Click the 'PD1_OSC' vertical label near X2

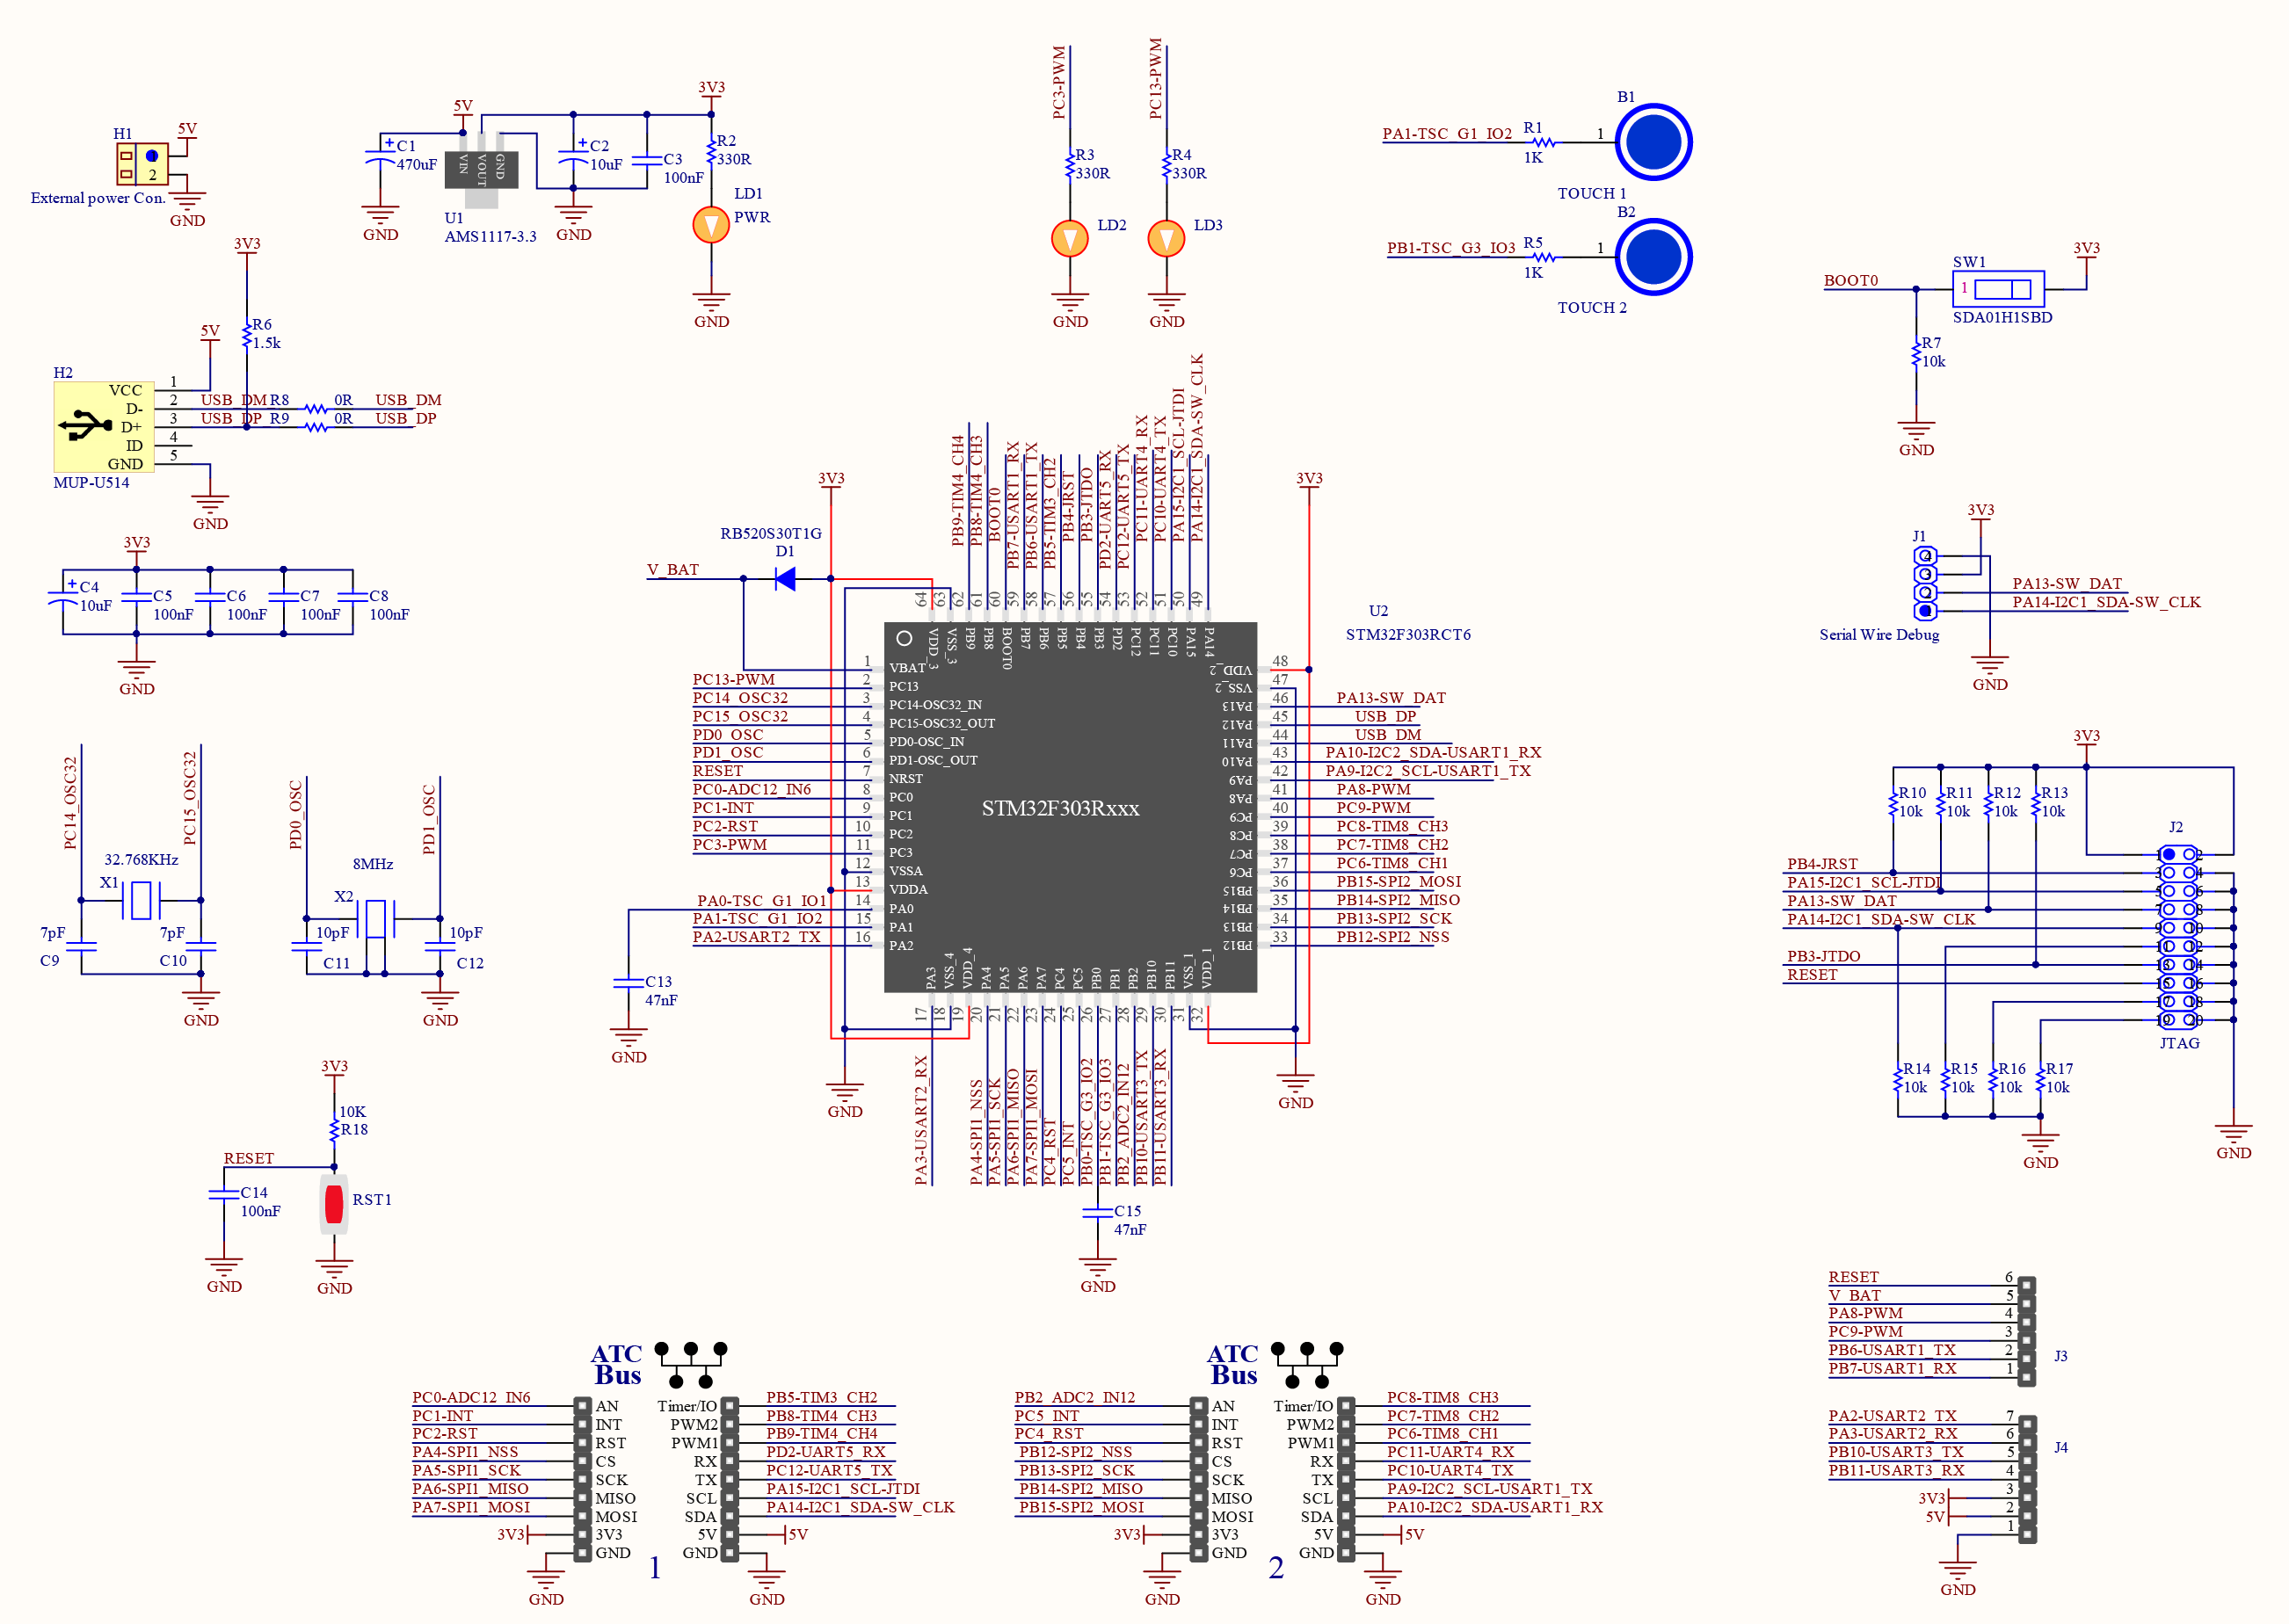(x=429, y=820)
